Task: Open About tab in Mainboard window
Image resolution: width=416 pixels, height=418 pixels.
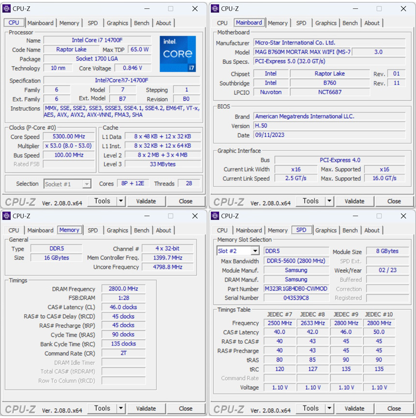Action: click(371, 23)
